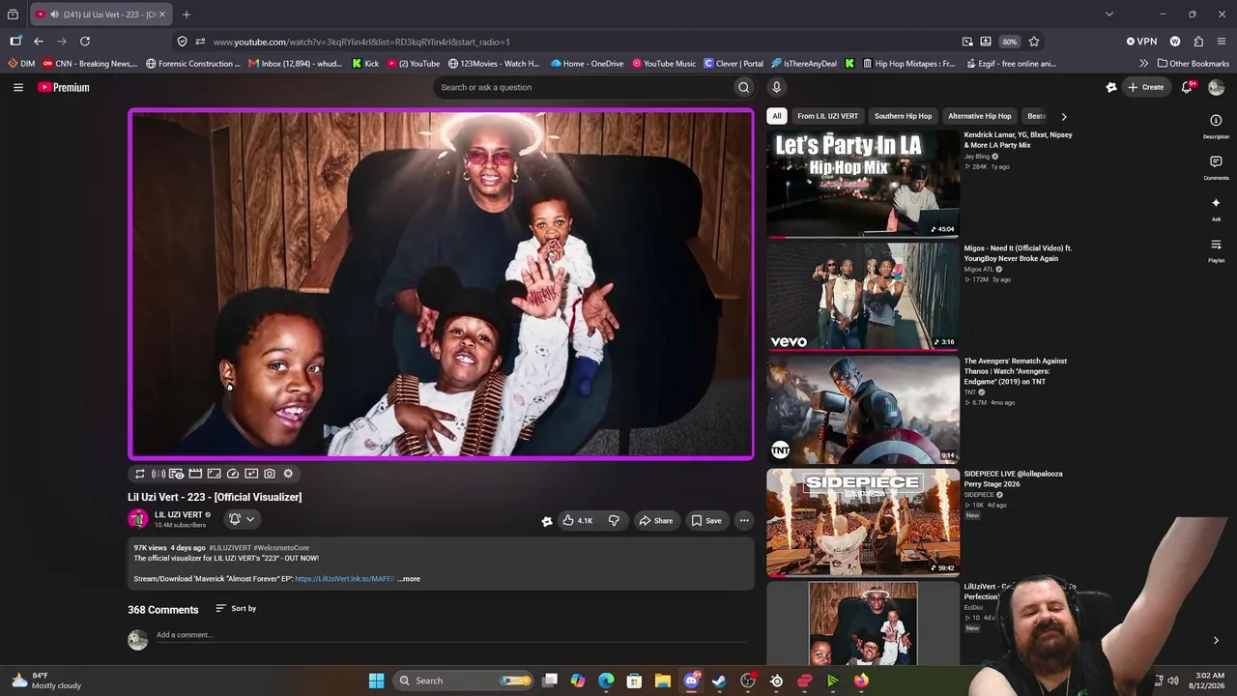Open Microsoft Edge from the taskbar
The image size is (1237, 696).
pos(606,681)
